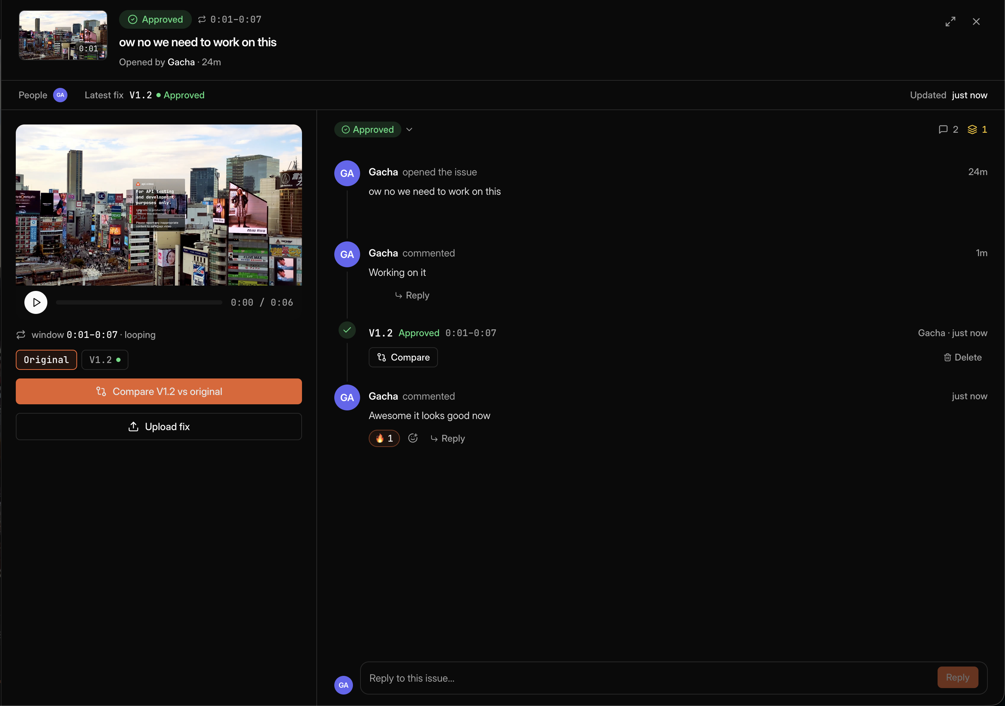Open the Approved status dropdown chevron
Screen dimensions: 1005x706
(x=409, y=130)
